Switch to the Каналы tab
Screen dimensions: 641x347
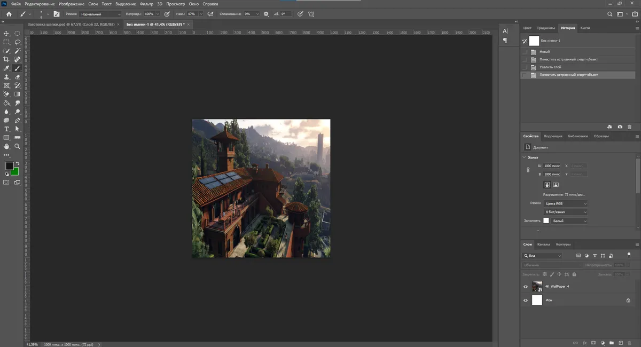point(543,245)
